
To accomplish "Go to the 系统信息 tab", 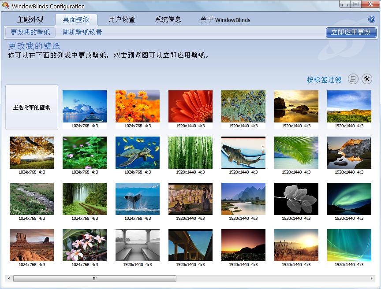I will click(x=168, y=20).
